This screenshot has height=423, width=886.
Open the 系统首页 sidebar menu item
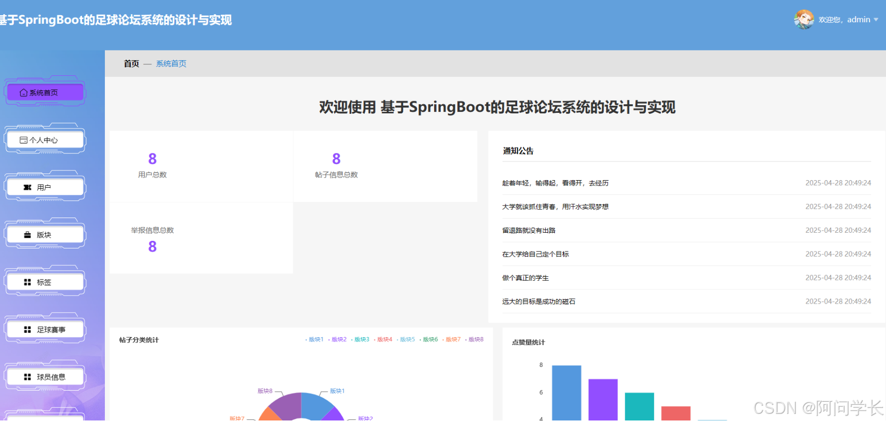tap(45, 93)
